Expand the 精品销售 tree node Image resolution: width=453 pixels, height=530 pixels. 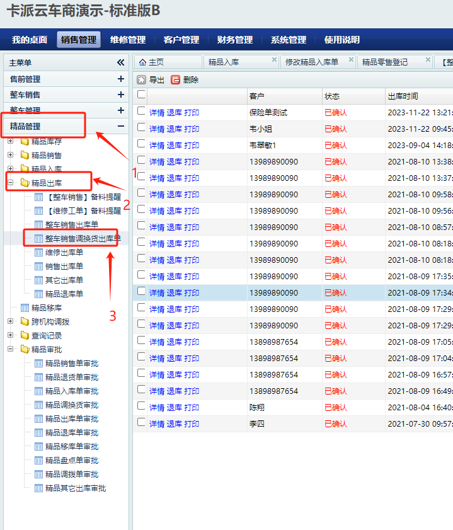coord(11,155)
